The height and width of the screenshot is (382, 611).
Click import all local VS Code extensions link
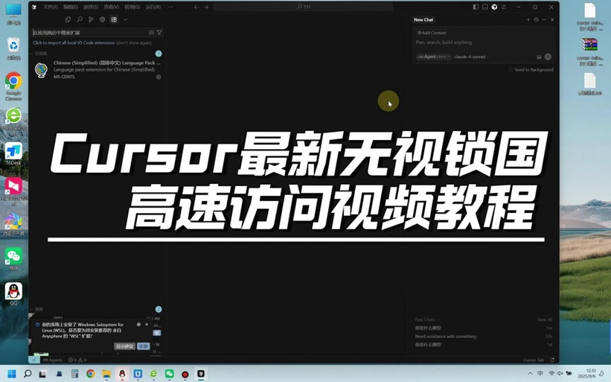(x=74, y=43)
